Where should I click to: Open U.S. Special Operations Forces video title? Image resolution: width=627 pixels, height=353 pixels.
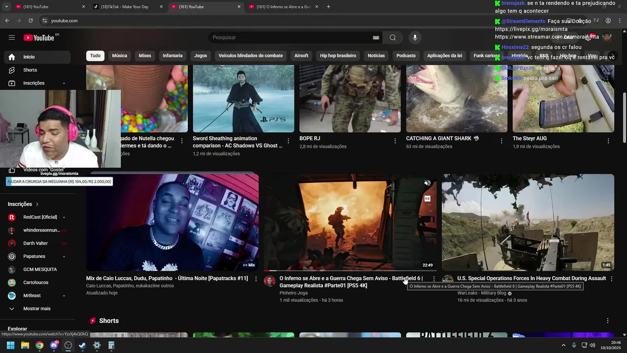tap(531, 278)
